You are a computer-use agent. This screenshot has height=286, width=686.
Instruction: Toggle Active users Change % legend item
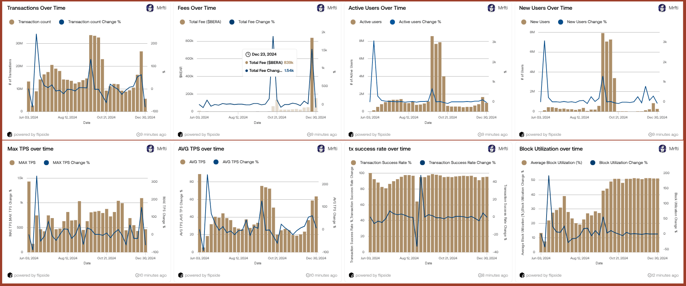[415, 22]
